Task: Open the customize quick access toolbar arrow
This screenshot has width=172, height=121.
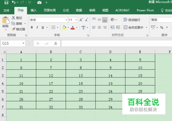Action: pyautogui.click(x=47, y=2)
